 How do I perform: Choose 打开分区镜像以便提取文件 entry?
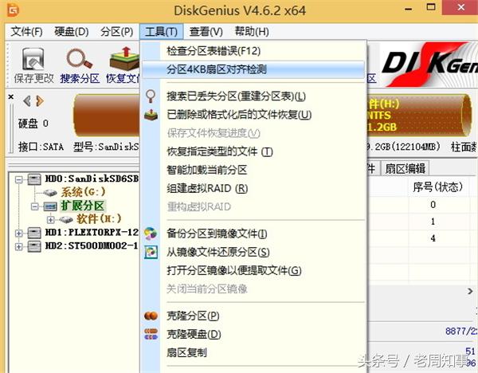[253, 270]
